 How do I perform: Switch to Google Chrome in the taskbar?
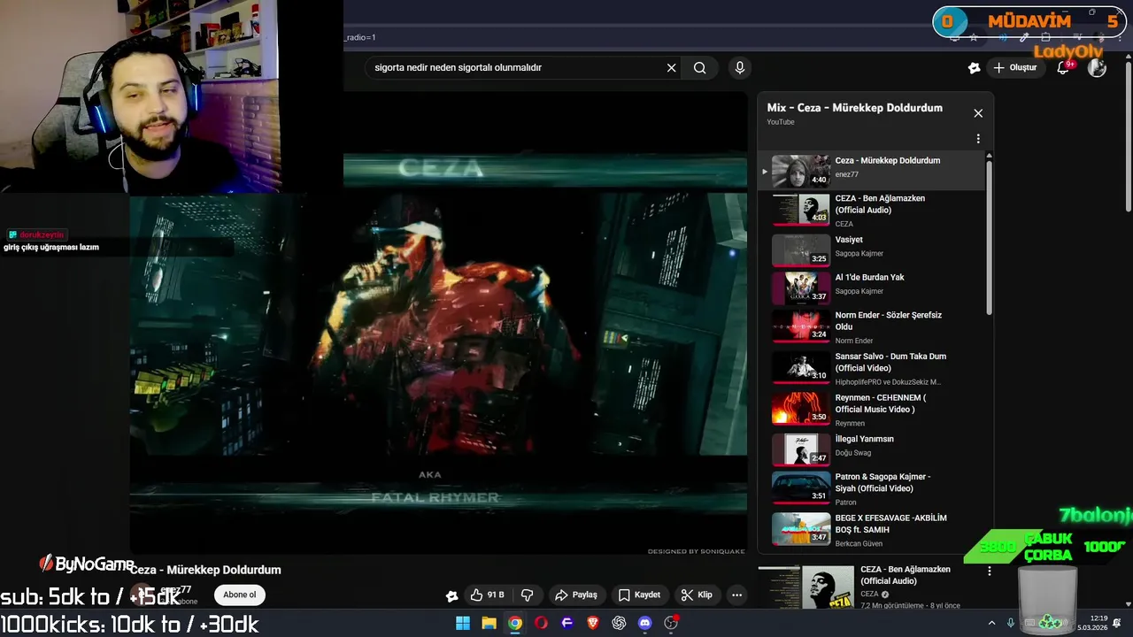[514, 623]
